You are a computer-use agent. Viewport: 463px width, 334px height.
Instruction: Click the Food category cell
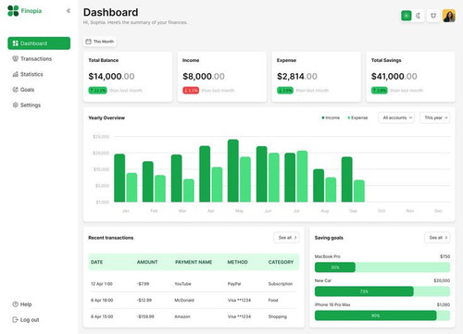coord(273,300)
